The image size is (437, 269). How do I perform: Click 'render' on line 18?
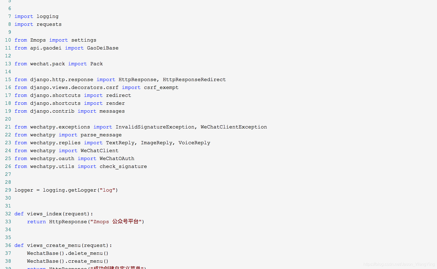point(115,103)
